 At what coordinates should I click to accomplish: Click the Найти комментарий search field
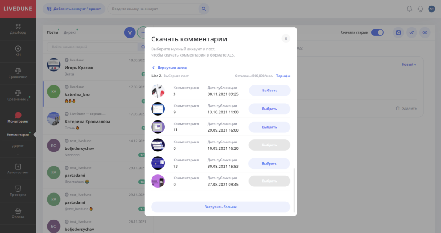pyautogui.click(x=93, y=47)
